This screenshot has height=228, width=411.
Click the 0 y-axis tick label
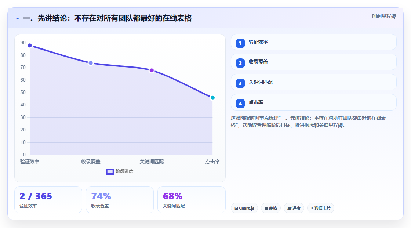24,155
